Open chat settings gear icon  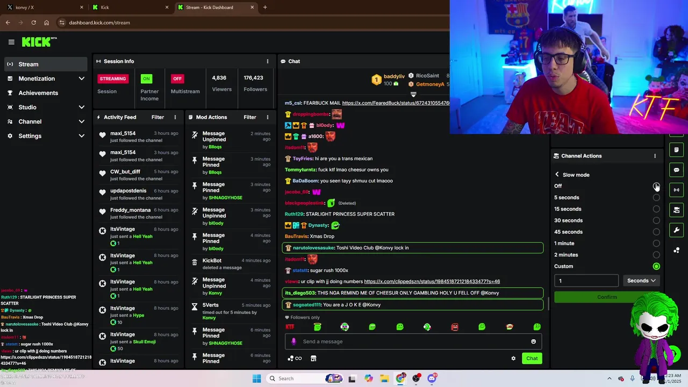tap(513, 359)
